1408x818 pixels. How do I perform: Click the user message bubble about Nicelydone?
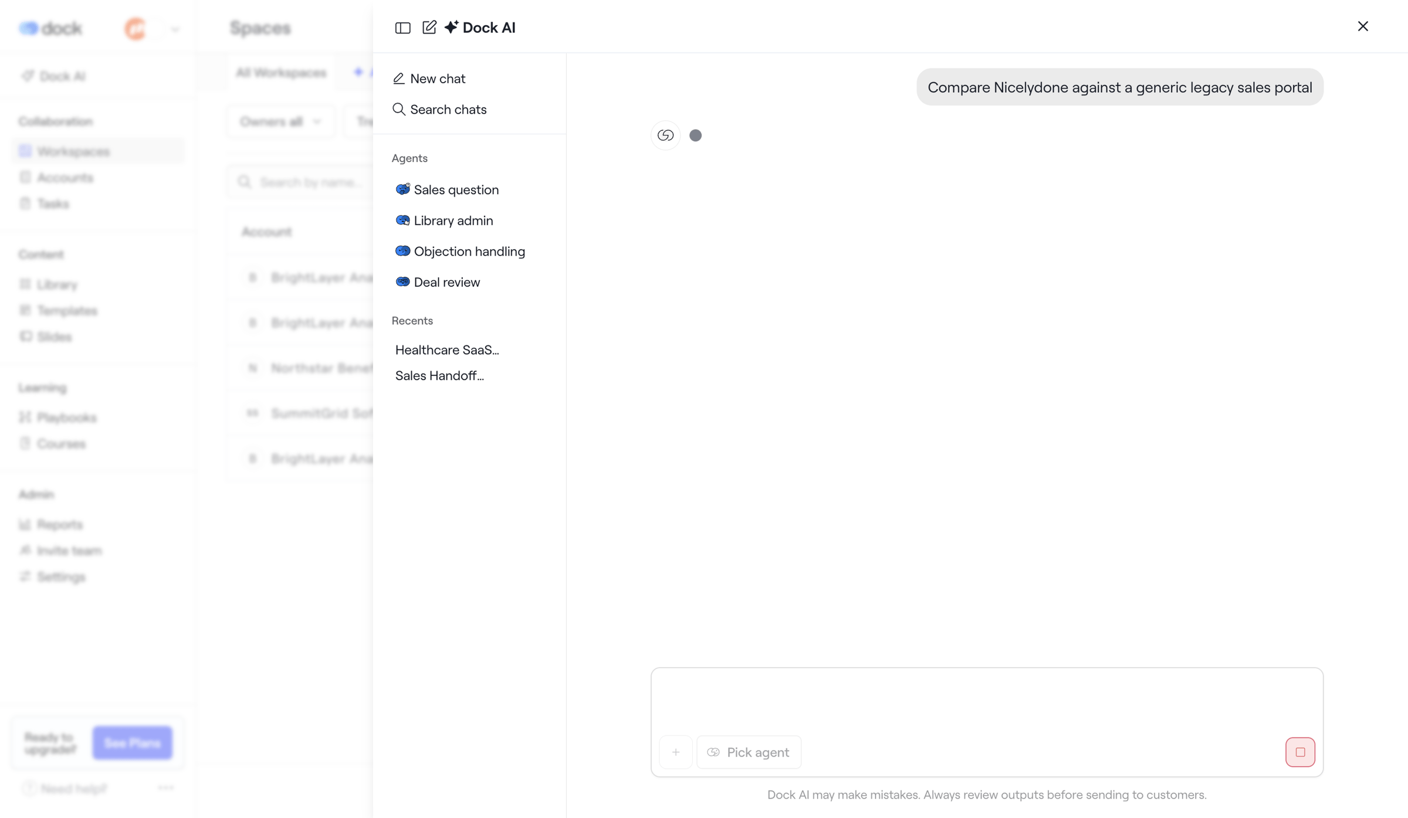(1120, 87)
